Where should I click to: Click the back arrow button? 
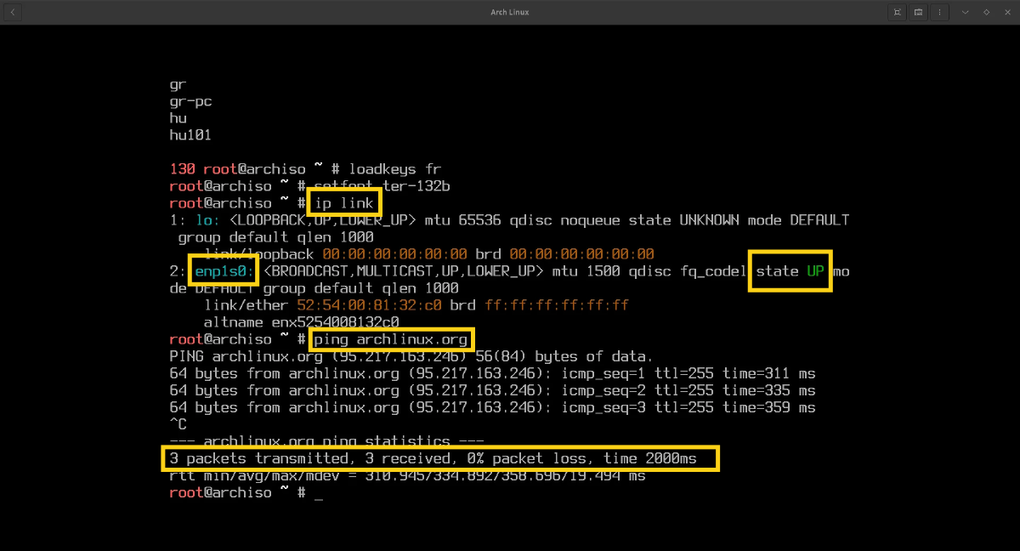click(x=13, y=12)
